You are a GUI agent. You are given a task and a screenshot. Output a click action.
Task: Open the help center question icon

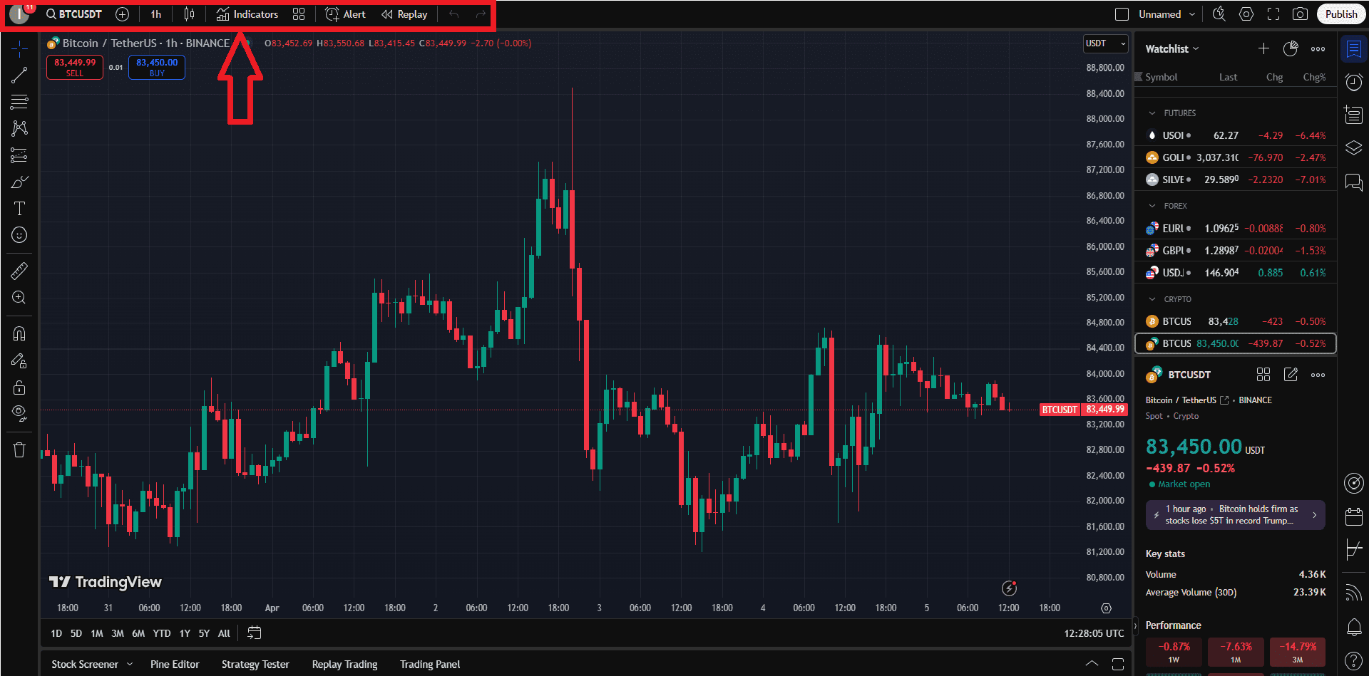pos(1353,660)
